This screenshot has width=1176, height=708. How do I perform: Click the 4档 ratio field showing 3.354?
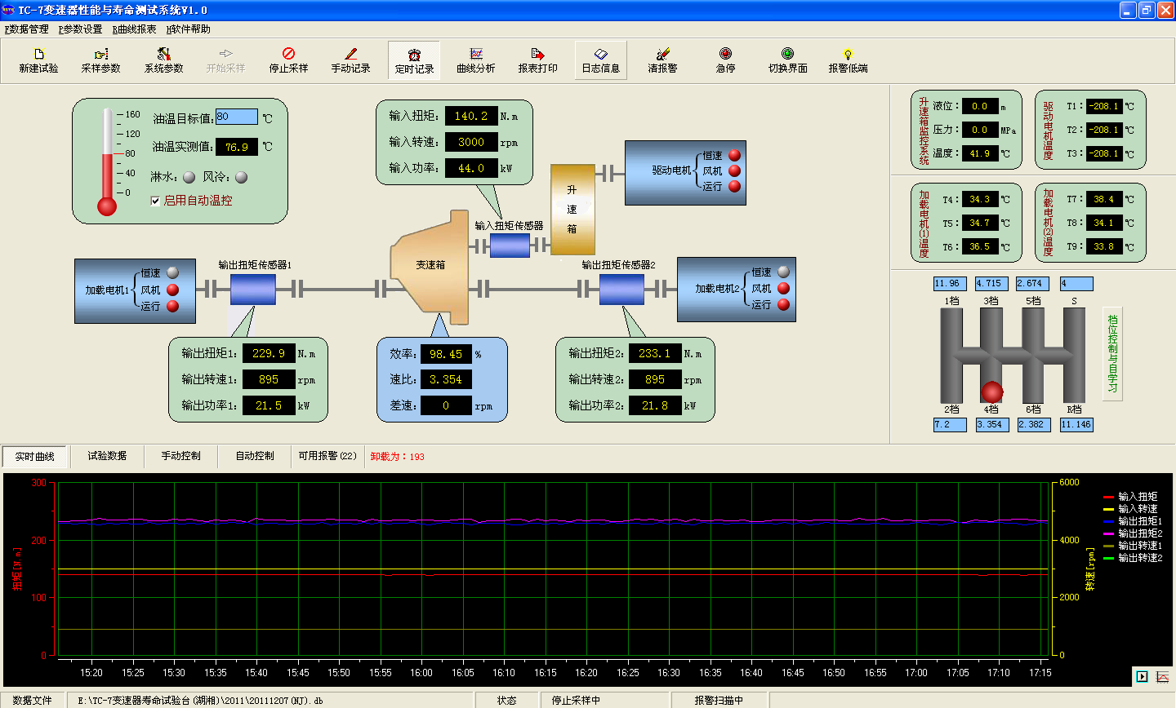992,425
